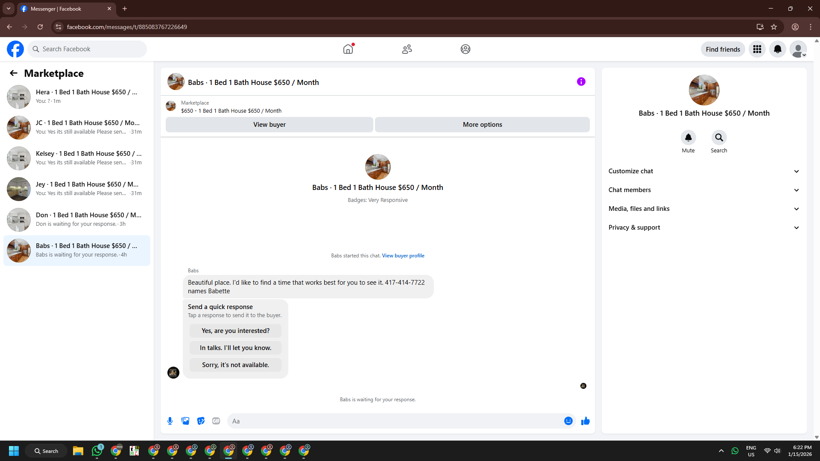Search in conversation using the magnifier icon
This screenshot has height=461, width=820.
click(x=719, y=137)
